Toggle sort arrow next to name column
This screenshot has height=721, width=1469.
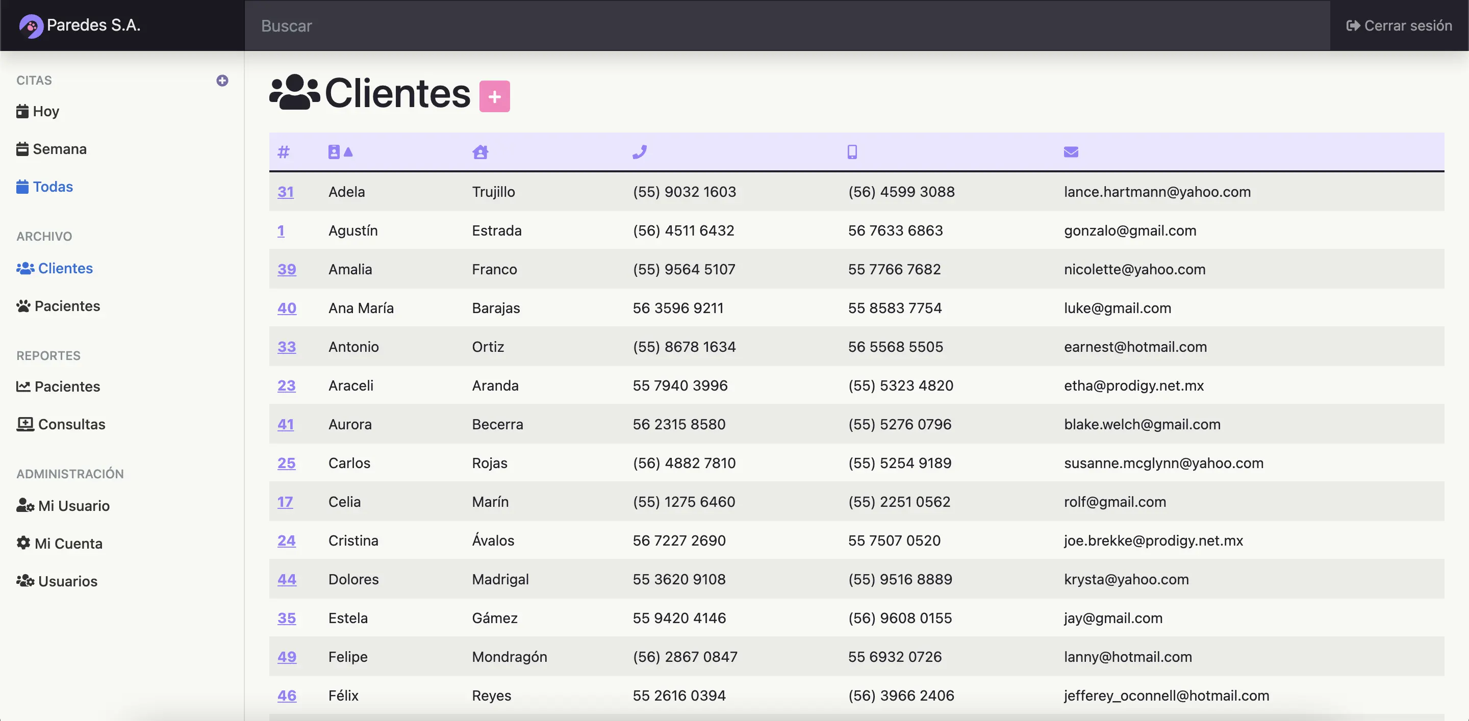(348, 151)
